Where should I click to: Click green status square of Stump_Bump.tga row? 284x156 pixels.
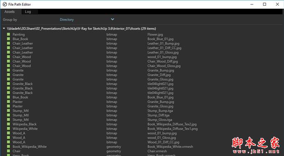click(x=8, y=111)
